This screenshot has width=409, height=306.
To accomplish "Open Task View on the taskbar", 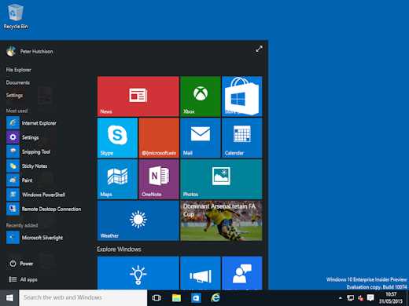I will click(x=157, y=298).
